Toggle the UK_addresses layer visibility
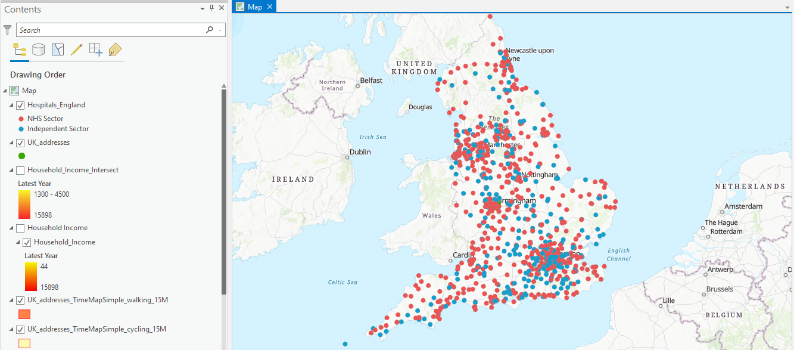 coord(20,143)
